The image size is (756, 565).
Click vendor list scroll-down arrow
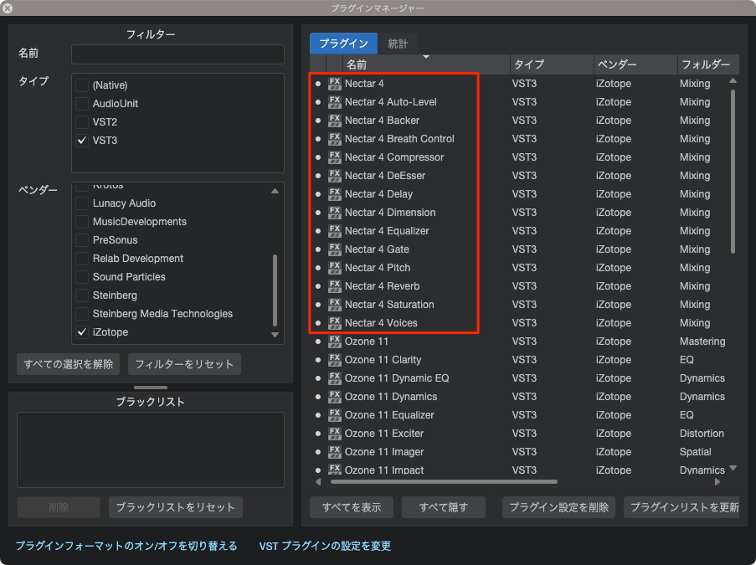pos(275,335)
